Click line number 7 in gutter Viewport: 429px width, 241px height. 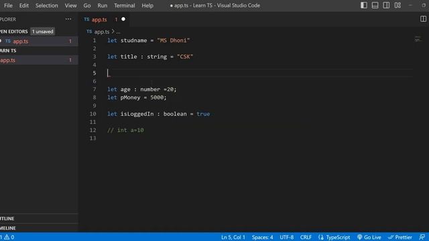coord(95,89)
